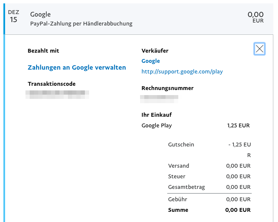Click PayPal-Zahlung per Händlerabbuchung subtitle
This screenshot has height=222, width=278.
81,24
